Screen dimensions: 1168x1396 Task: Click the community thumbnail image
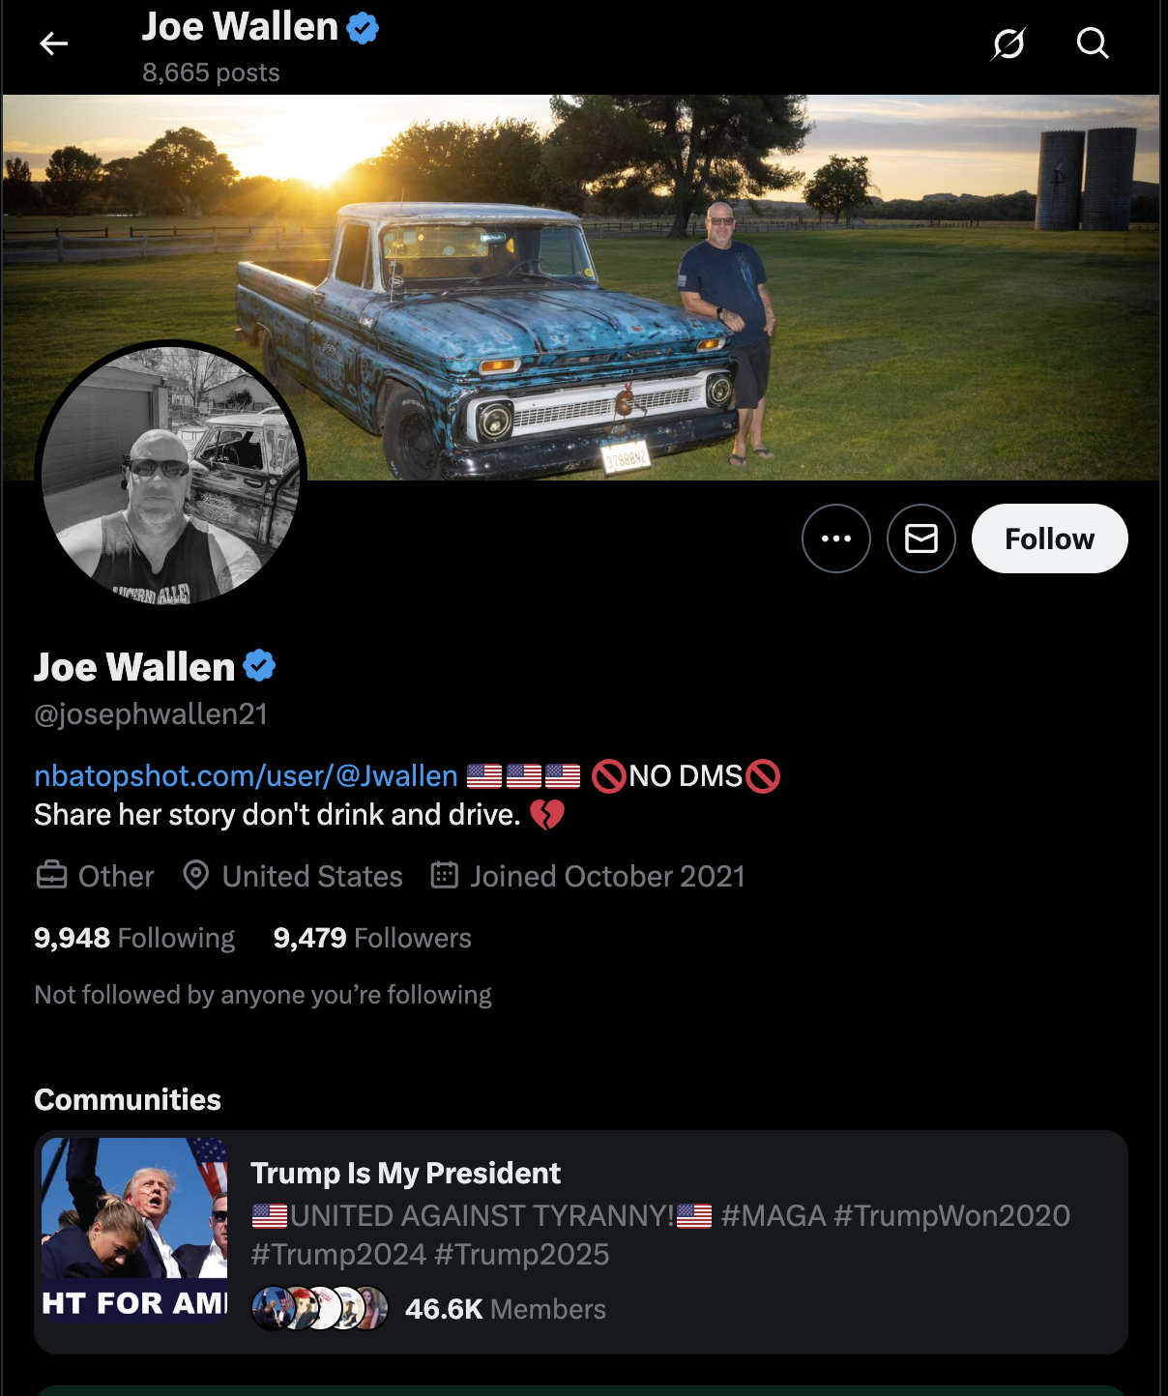[x=134, y=1230]
